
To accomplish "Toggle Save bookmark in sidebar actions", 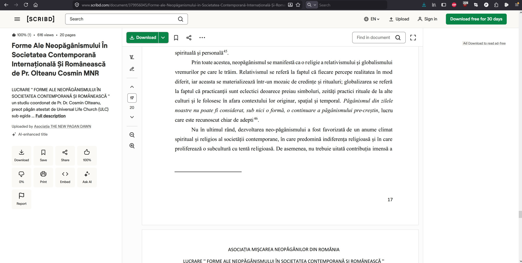I will 43,156.
